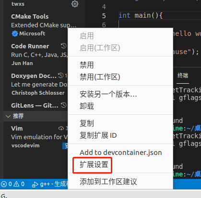201x198 pixels.
Task: Open the CMake Tools extension entry
Action: coord(30,17)
